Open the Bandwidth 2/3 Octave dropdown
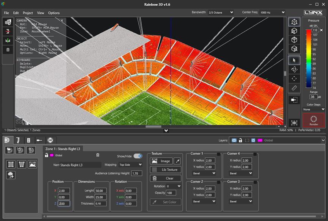This screenshot has width=328, height=221. (220, 12)
